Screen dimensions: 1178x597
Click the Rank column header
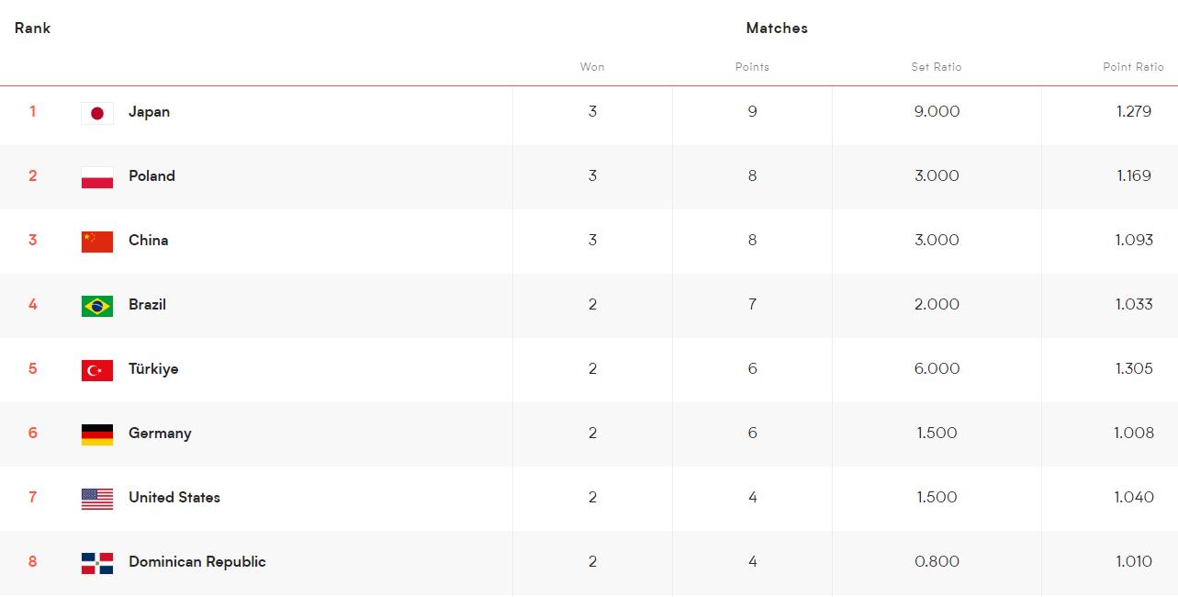[32, 28]
